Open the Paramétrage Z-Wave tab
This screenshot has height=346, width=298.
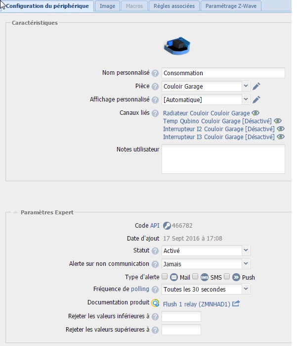point(231,6)
